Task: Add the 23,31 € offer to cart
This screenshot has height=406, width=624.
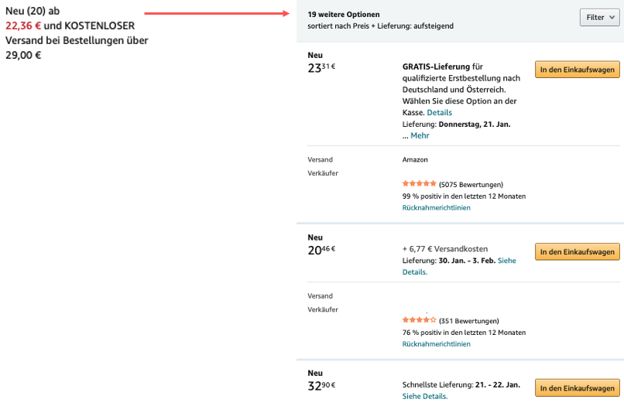Action: point(577,70)
